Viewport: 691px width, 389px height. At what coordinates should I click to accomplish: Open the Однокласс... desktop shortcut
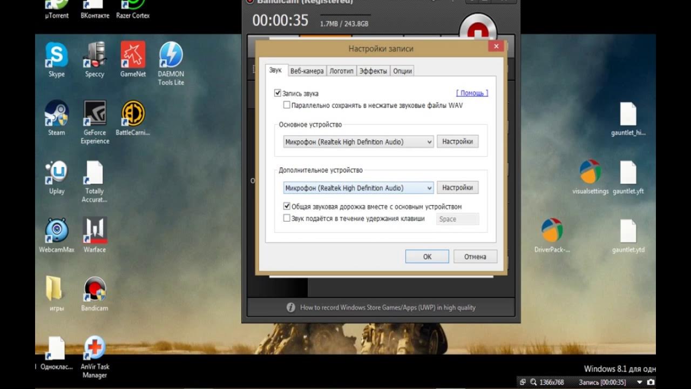[x=56, y=353]
